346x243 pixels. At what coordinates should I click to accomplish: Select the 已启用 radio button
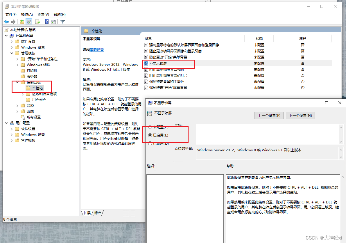(150, 134)
